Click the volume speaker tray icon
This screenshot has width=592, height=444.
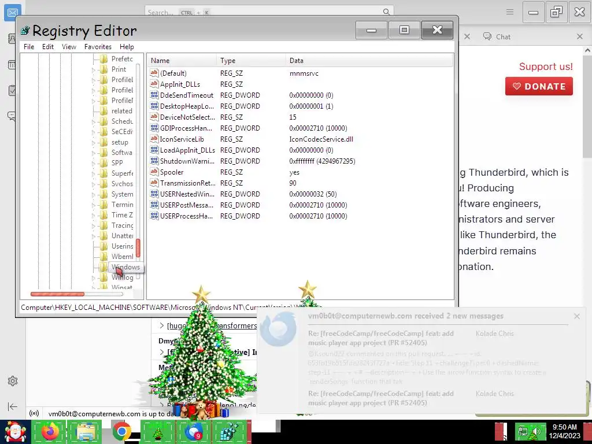click(536, 432)
